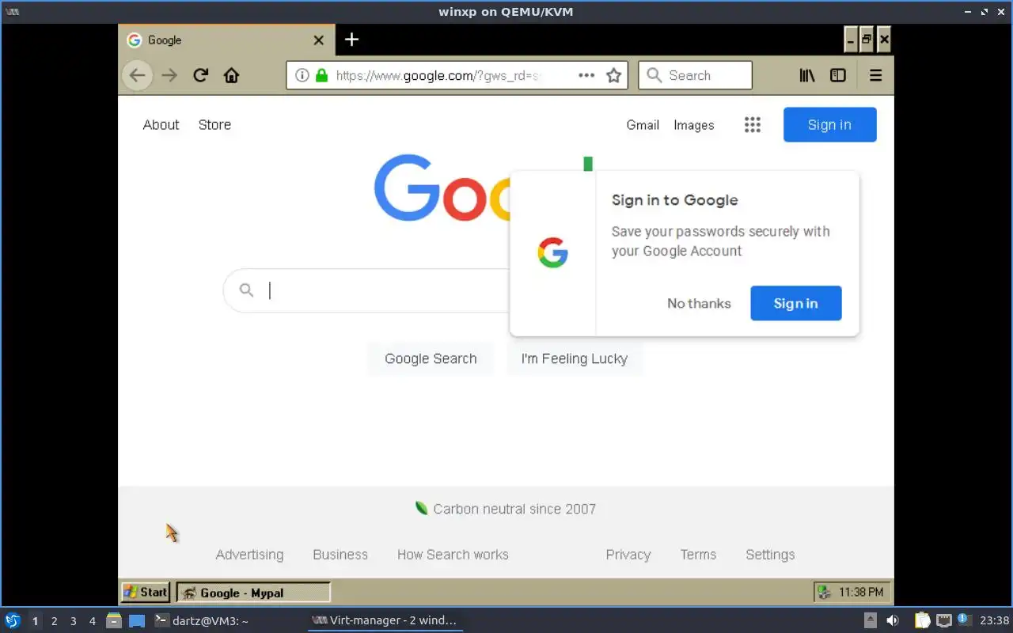Toggle the sidebar icon in toolbar

(837, 75)
